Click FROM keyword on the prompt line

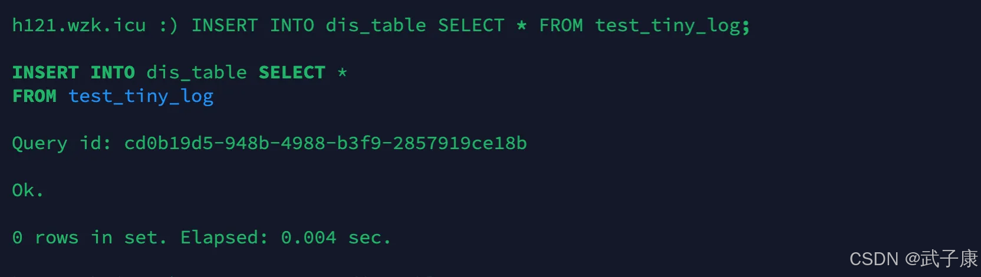(561, 25)
